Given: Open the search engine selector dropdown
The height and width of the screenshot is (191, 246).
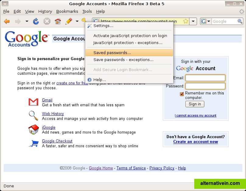Looking at the screenshot, I should click(x=206, y=21).
